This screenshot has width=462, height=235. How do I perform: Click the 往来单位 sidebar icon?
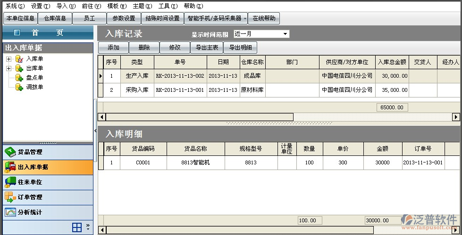(x=10, y=182)
